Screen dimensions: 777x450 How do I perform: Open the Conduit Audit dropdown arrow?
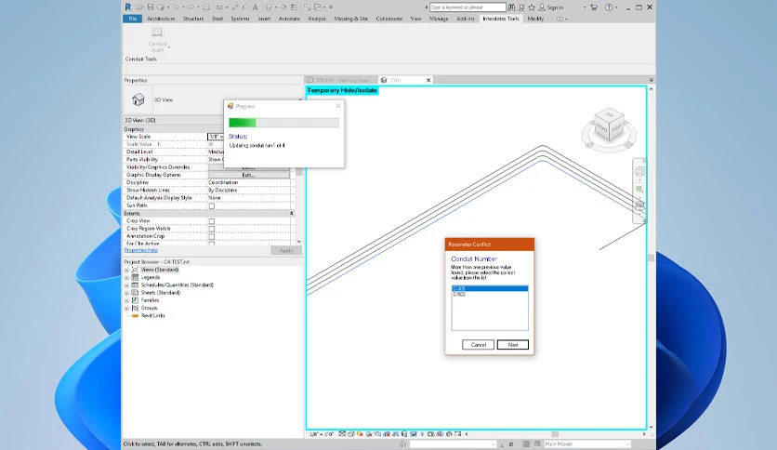pos(169,47)
